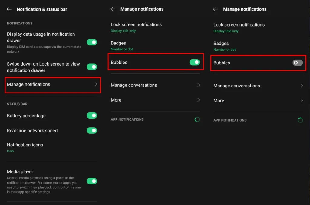Turn off the Media player toggle
Viewport: 310px width, 205px height.
[92, 181]
